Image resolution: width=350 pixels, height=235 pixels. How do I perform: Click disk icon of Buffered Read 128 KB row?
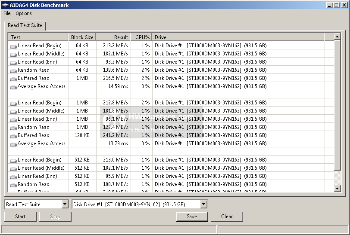[13, 136]
